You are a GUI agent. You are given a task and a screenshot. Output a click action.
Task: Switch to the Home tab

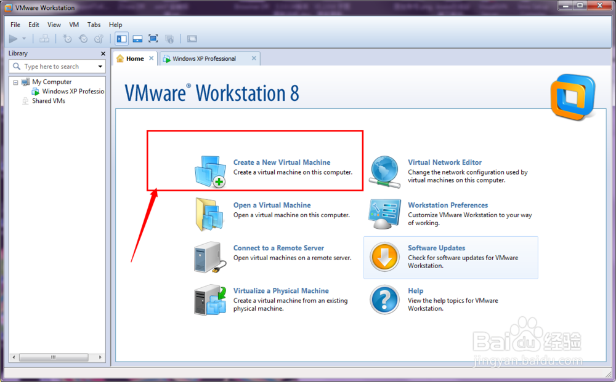pos(135,58)
